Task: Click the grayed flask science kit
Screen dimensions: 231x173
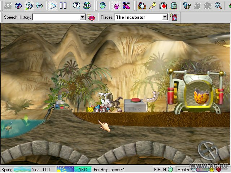Action: pos(197,6)
